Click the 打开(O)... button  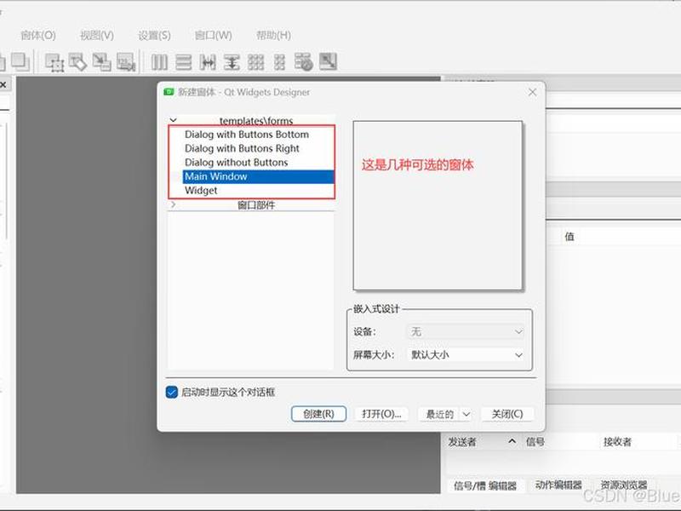click(381, 414)
